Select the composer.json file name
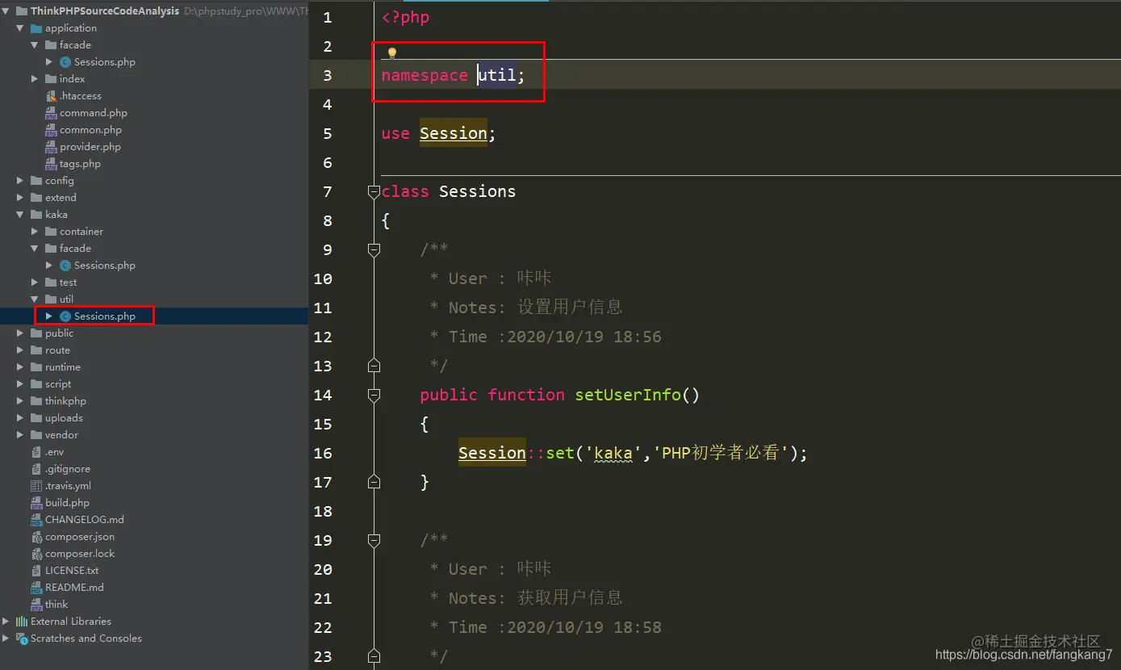Viewport: 1121px width, 670px height. pyautogui.click(x=80, y=537)
